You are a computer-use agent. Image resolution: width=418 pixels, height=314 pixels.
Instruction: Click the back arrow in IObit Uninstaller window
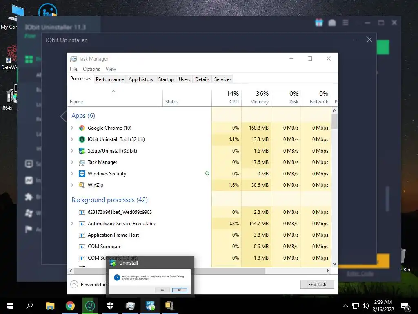coord(63,117)
